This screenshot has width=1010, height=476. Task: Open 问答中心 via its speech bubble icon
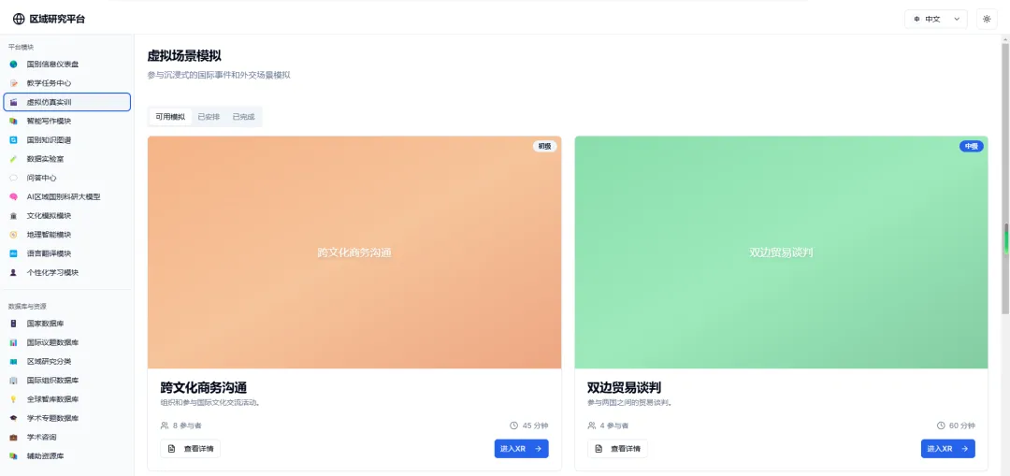click(x=13, y=178)
